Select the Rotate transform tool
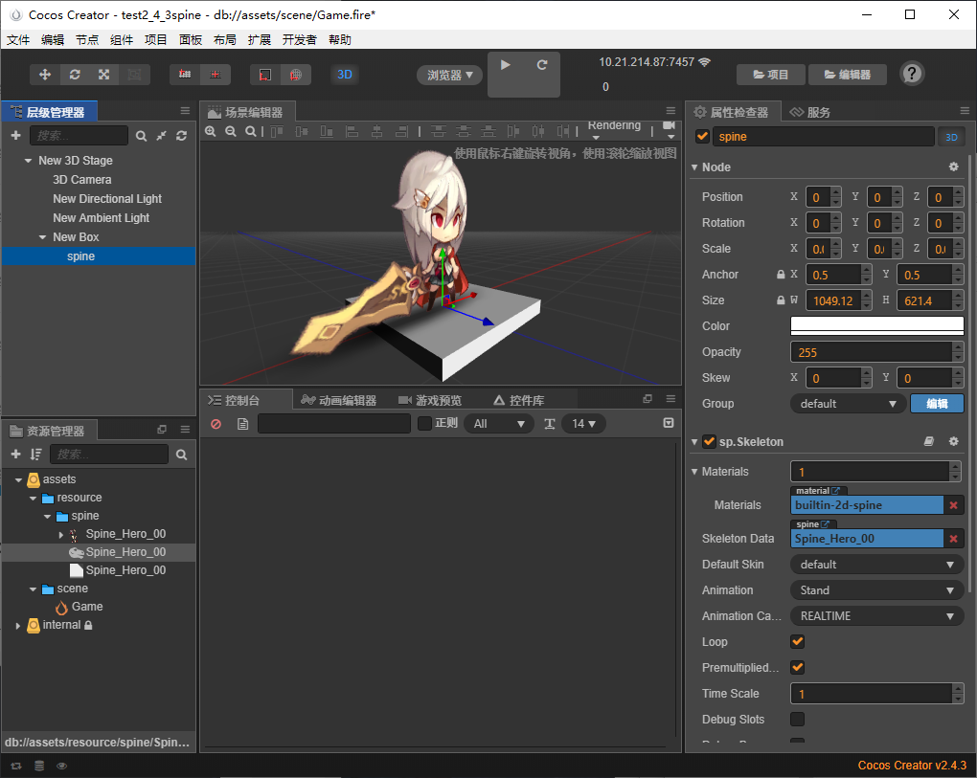The width and height of the screenshot is (977, 778). click(75, 75)
